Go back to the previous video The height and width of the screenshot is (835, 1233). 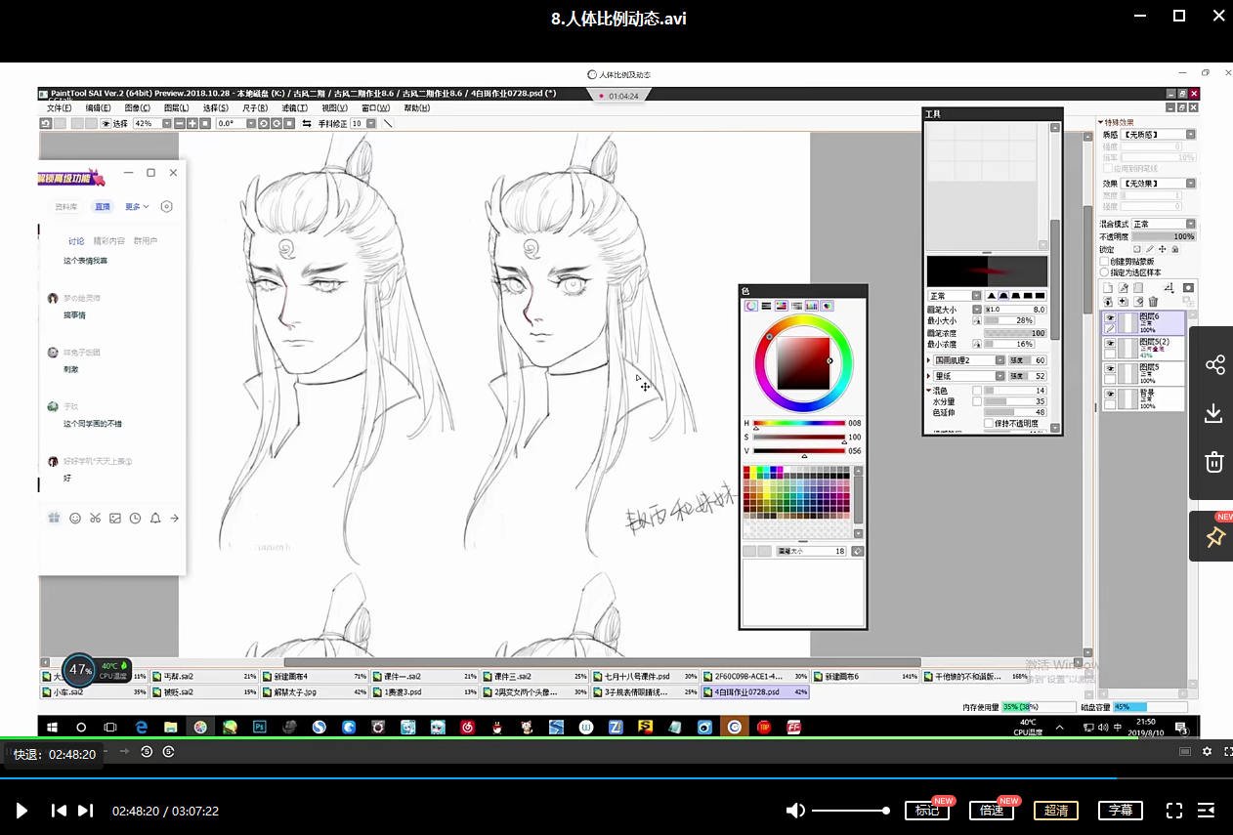(59, 811)
